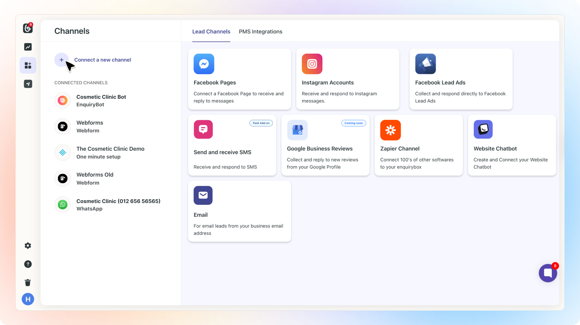
Task: Click 'For email leads from your business' description
Action: click(238, 229)
